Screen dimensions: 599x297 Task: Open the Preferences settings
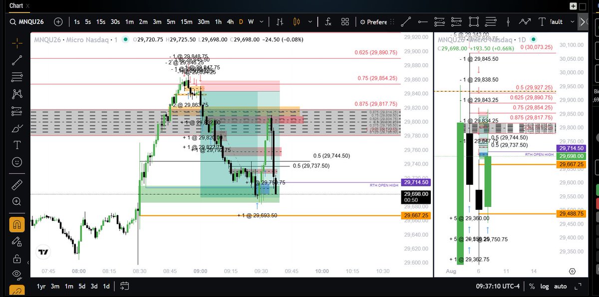(x=374, y=22)
